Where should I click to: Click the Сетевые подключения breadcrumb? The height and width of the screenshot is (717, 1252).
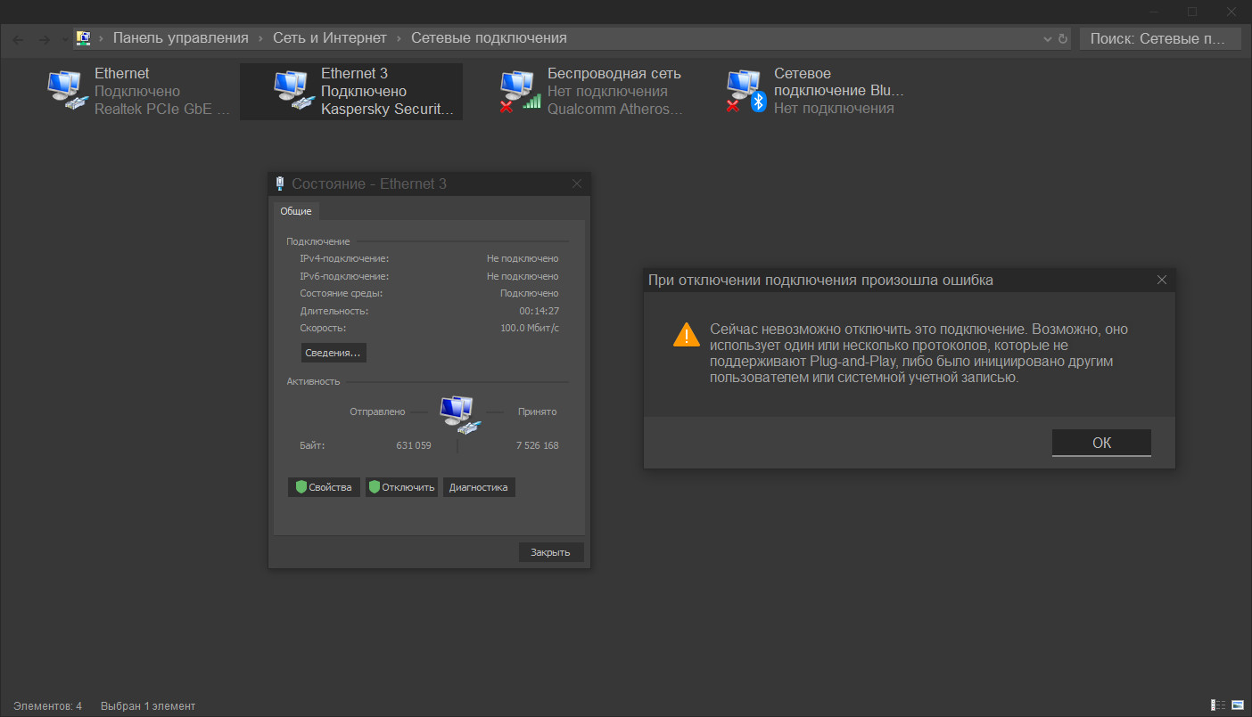489,37
